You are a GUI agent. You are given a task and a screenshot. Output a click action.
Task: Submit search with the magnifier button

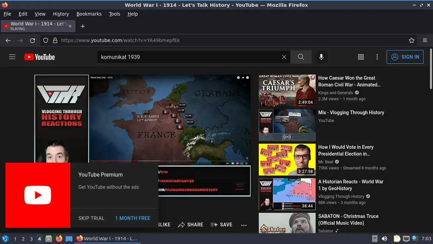pos(301,57)
